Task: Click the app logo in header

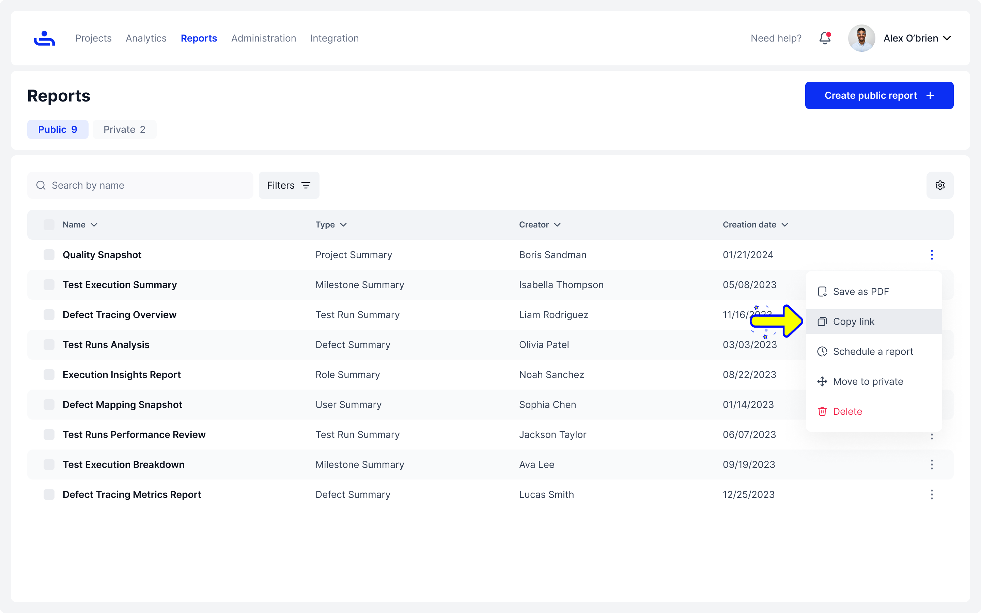Action: (x=44, y=38)
